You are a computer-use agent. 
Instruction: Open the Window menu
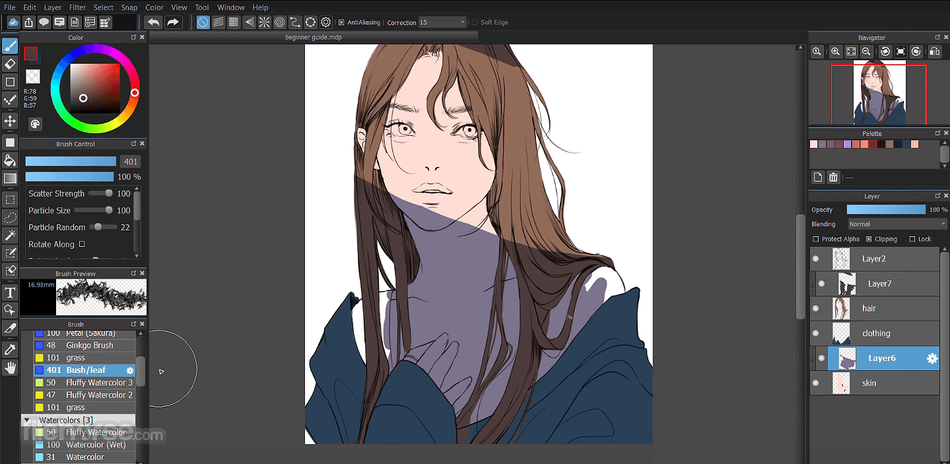click(x=231, y=7)
